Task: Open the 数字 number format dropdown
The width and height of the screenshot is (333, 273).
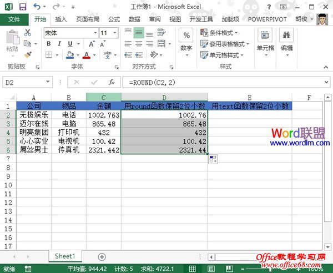Action: click(186, 43)
